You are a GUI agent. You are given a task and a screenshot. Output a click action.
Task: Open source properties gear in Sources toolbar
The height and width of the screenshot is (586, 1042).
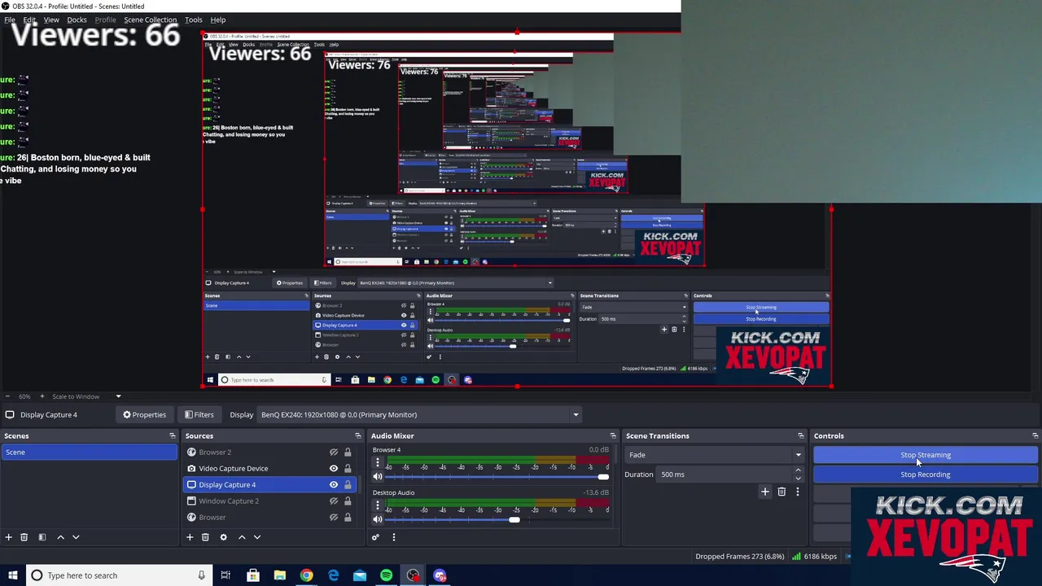pos(223,537)
